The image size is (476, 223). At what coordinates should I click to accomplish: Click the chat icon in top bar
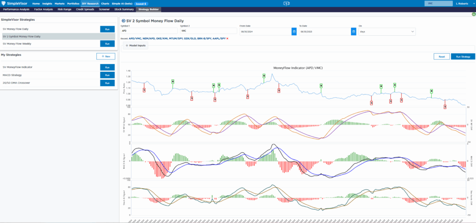[x=285, y=3]
